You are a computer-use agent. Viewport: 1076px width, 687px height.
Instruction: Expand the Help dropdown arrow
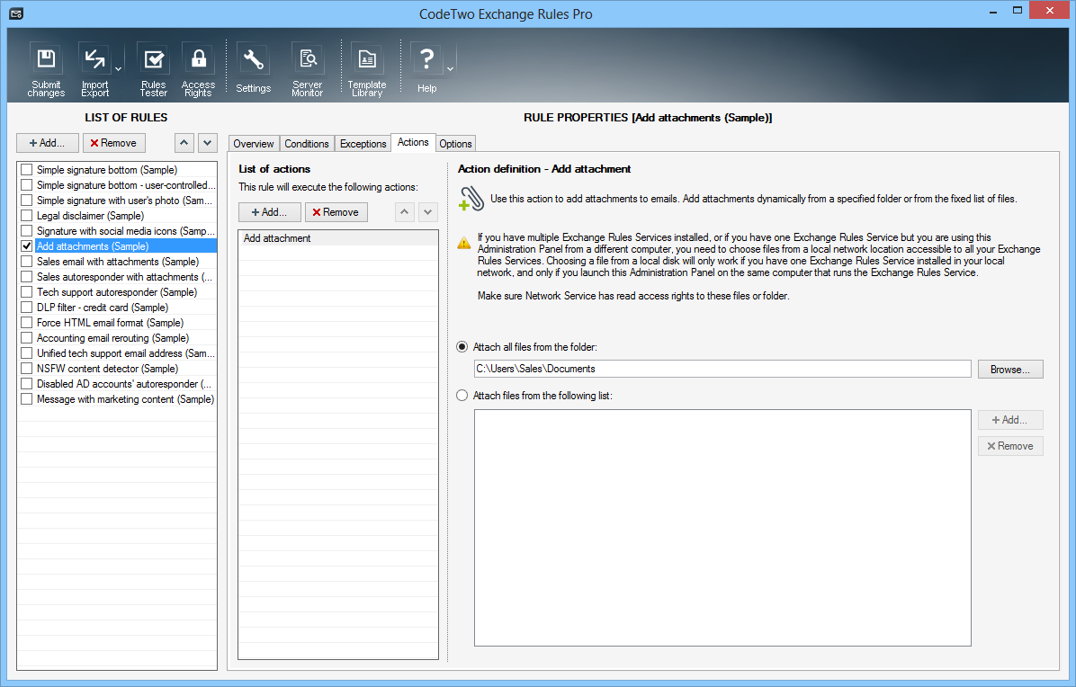(x=450, y=69)
